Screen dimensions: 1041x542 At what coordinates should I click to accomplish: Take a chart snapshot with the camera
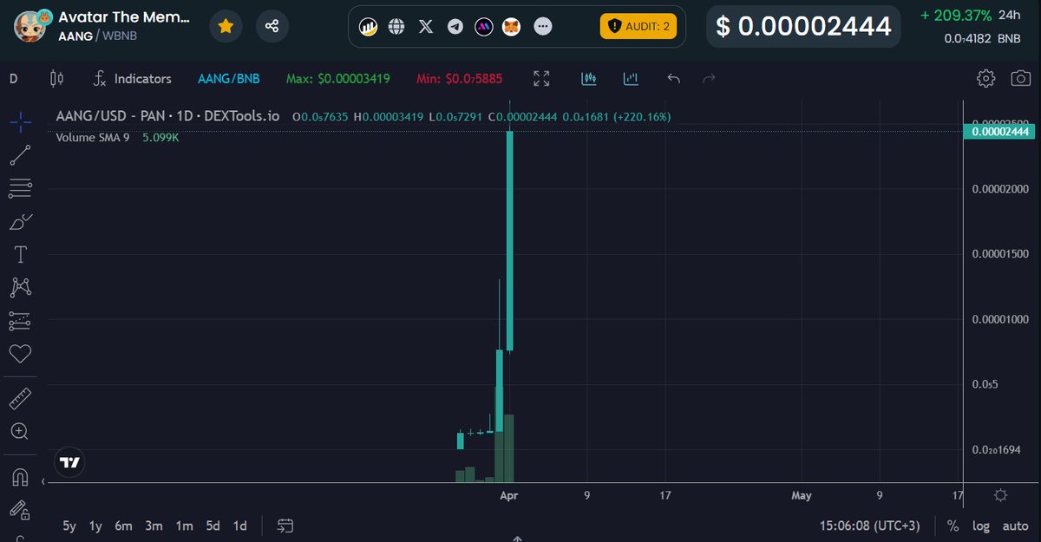(1020, 79)
